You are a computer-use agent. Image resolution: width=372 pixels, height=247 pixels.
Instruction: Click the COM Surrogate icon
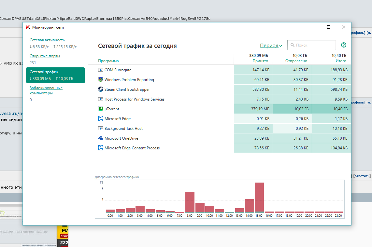coord(101,70)
